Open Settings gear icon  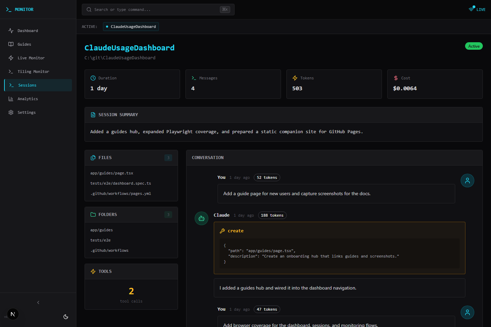point(11,112)
